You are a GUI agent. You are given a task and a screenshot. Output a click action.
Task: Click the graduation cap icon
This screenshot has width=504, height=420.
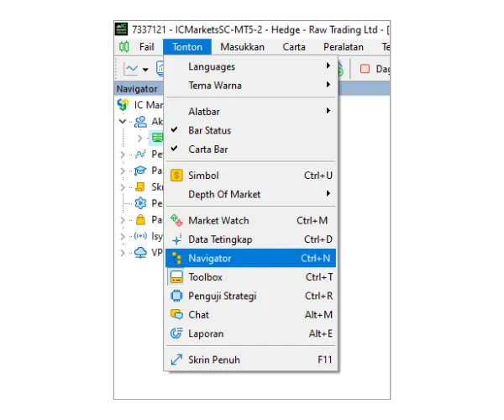click(140, 171)
